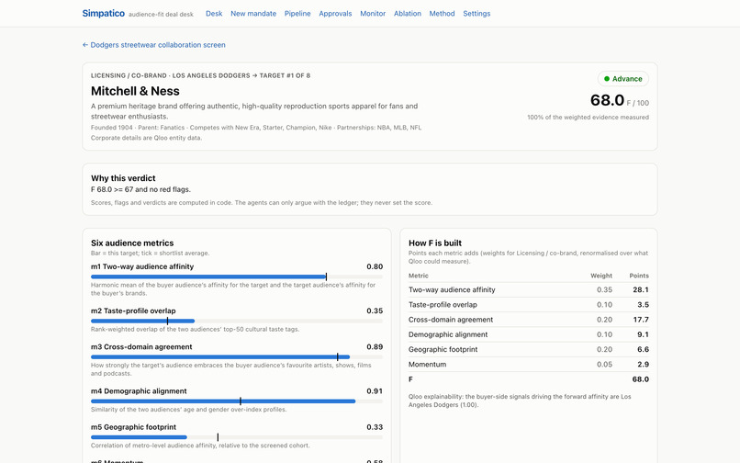The height and width of the screenshot is (463, 740).
Task: Click the Founded 1904 corporate details line
Action: click(x=256, y=128)
